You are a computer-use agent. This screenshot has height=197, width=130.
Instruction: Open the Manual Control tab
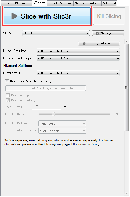87,3
